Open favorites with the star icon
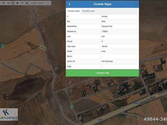 [x=17, y=3]
